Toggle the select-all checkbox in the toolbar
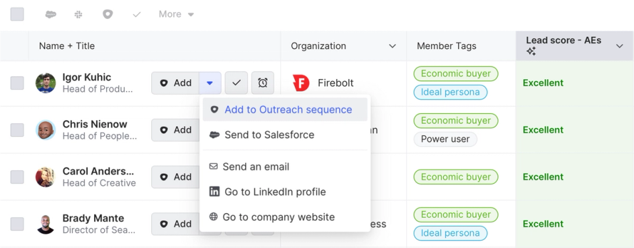634x248 pixels. point(17,14)
